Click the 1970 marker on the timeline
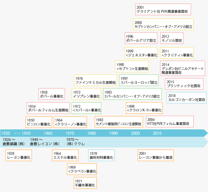Screen dimensions: 208x192 70,133
